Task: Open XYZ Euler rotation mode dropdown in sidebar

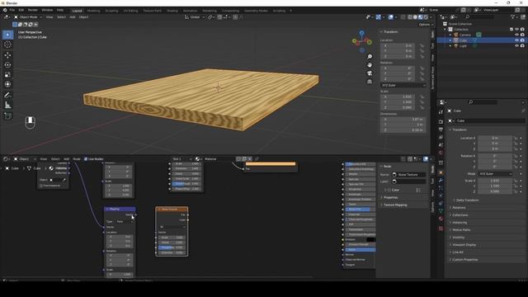Action: (403, 85)
